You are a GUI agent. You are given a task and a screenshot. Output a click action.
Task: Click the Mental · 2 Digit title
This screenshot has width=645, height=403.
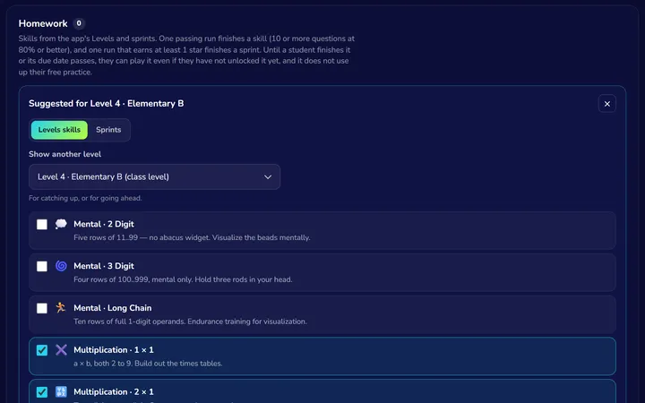pos(104,224)
